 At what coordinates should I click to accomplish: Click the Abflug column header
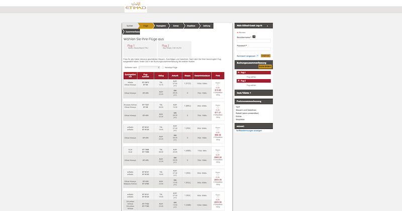tap(161, 76)
